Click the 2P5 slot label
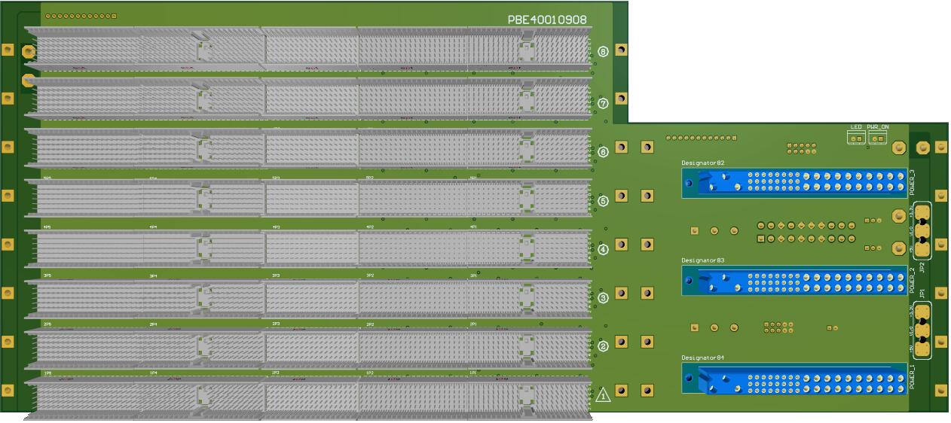951x423 pixels. pos(47,324)
